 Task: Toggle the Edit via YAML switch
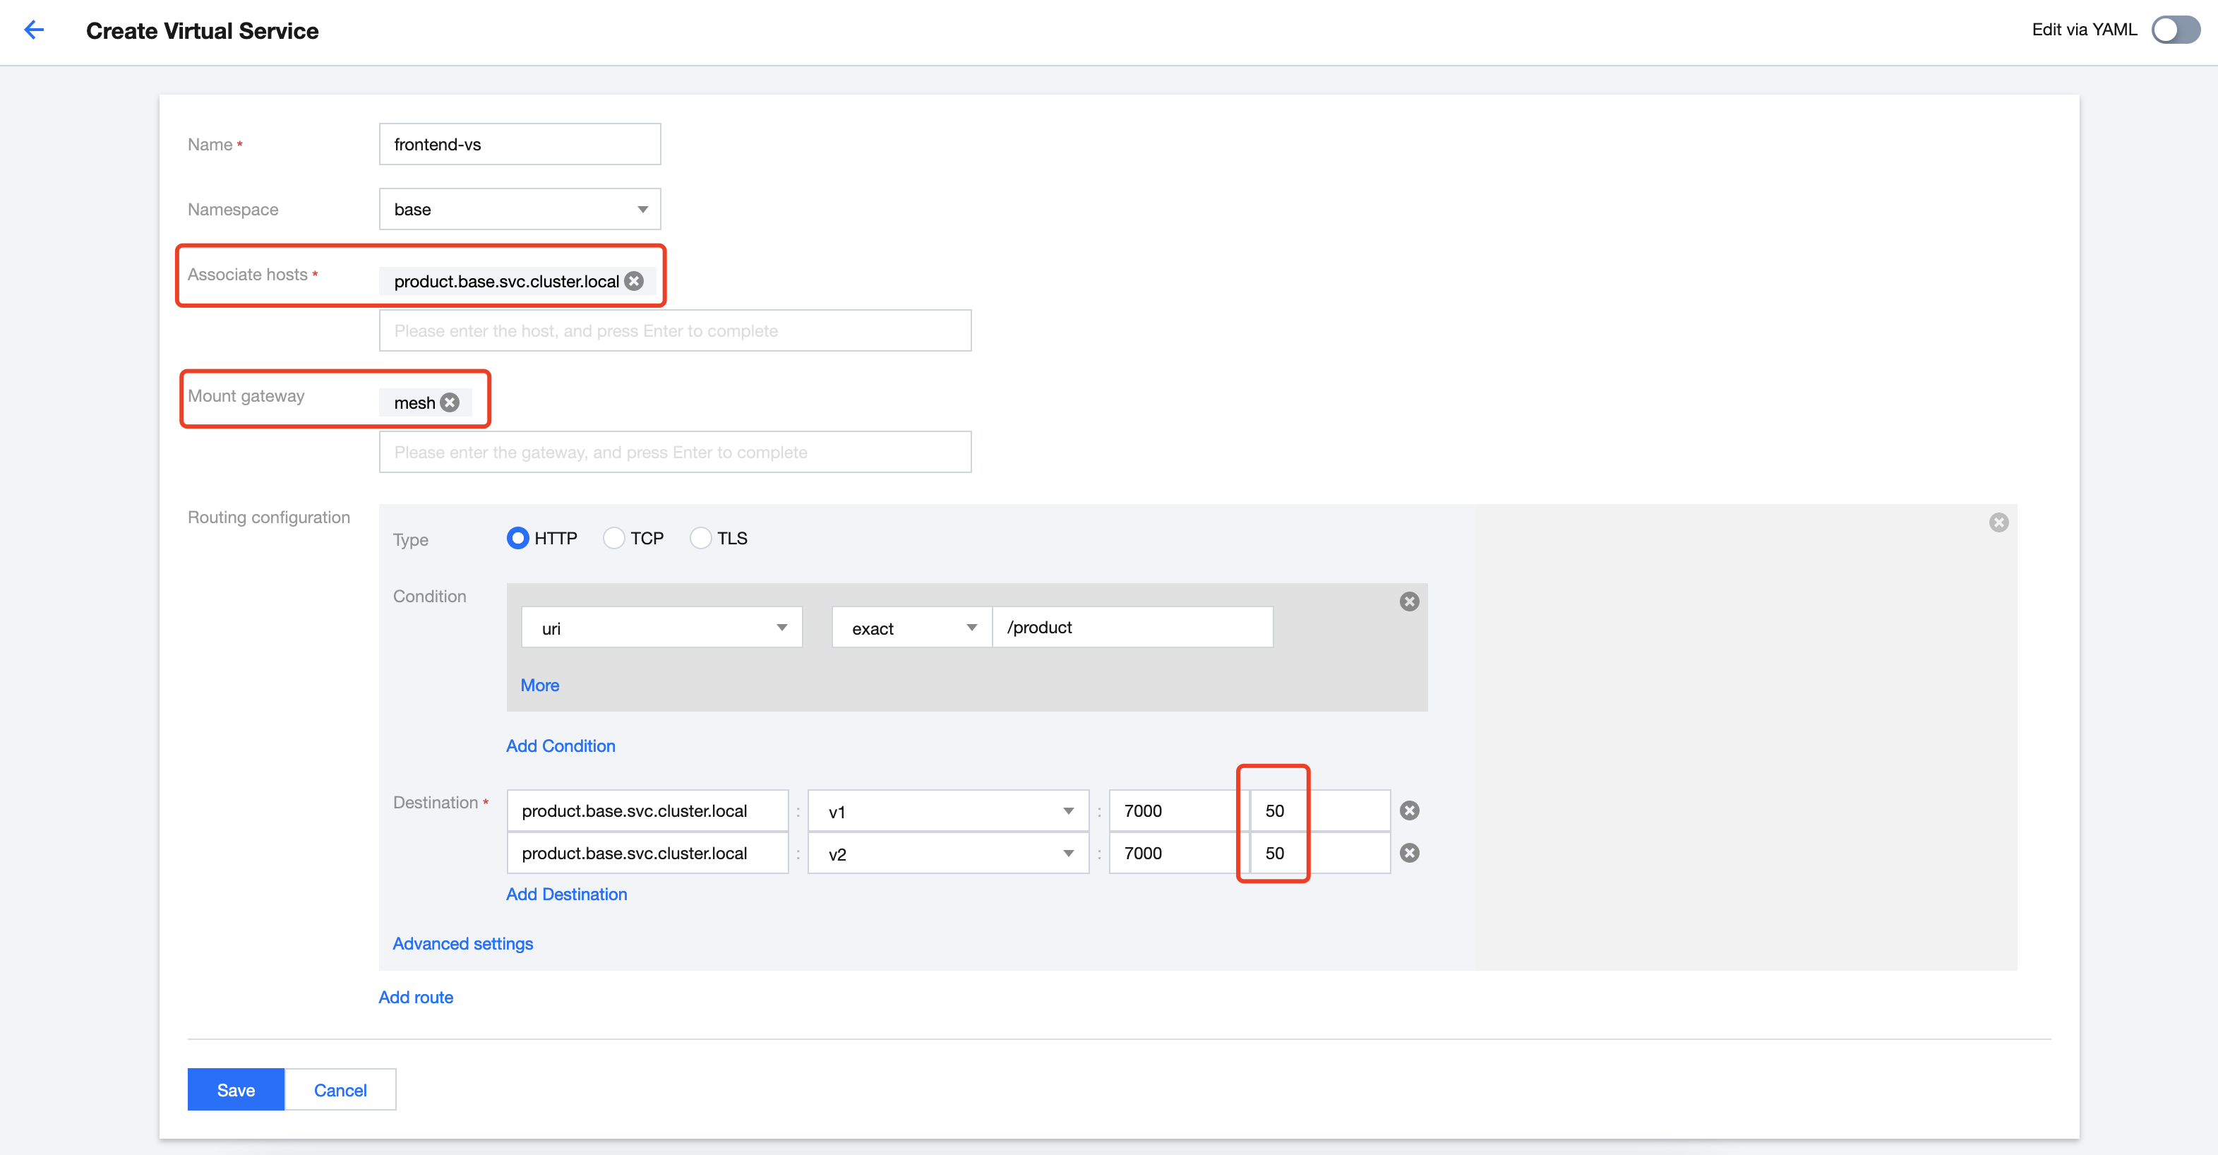(2174, 30)
